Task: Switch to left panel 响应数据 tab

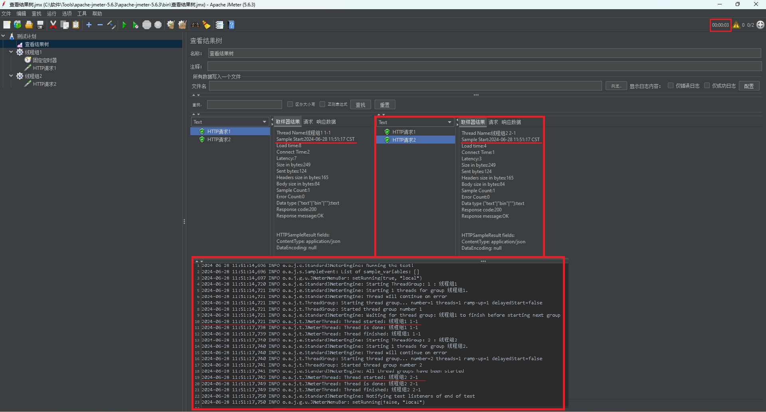Action: pos(326,122)
